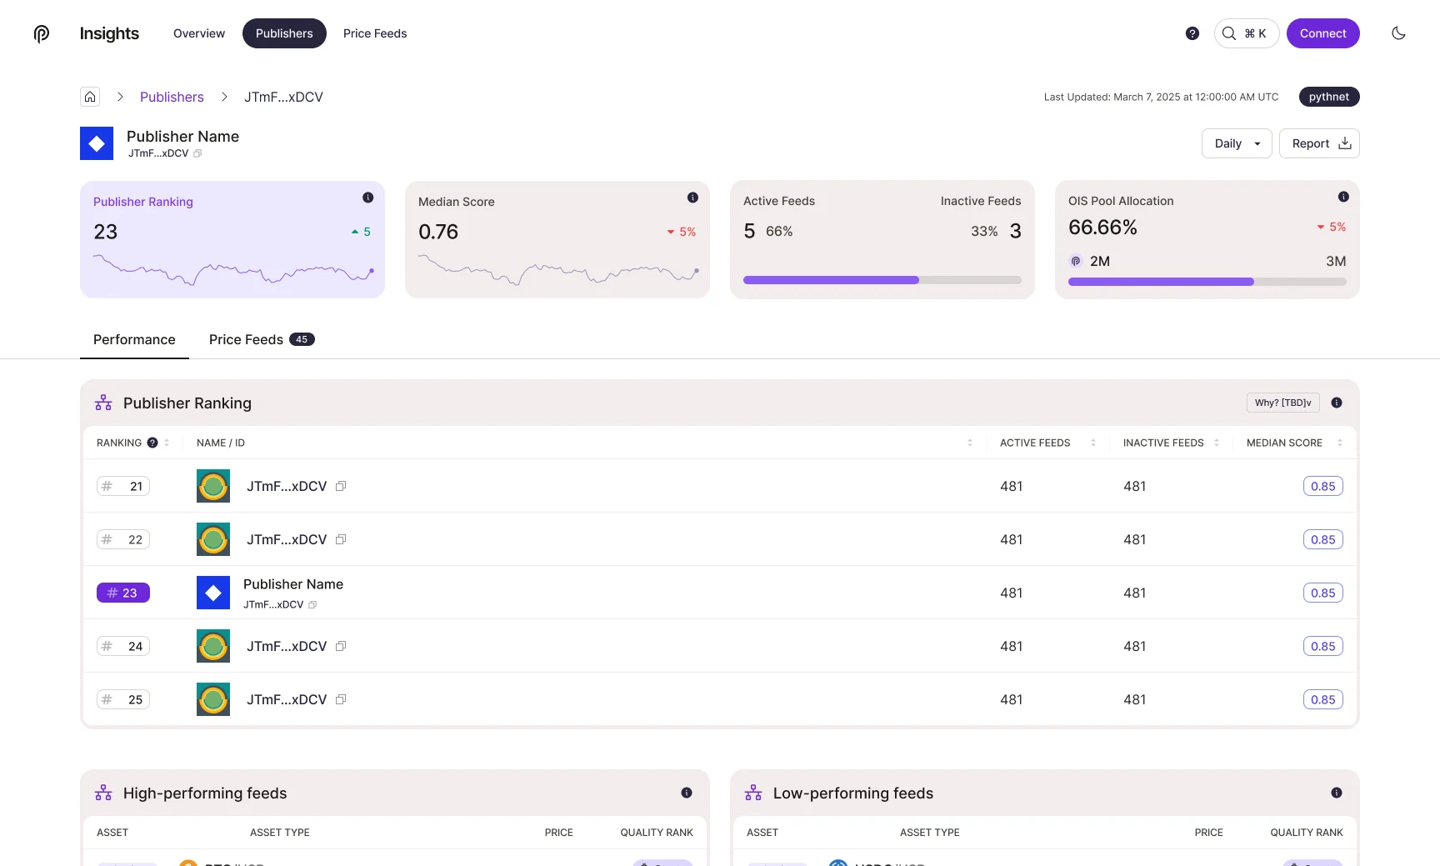This screenshot has width=1440, height=866.
Task: Open the Why? [TBD] dropdown
Action: click(1283, 403)
